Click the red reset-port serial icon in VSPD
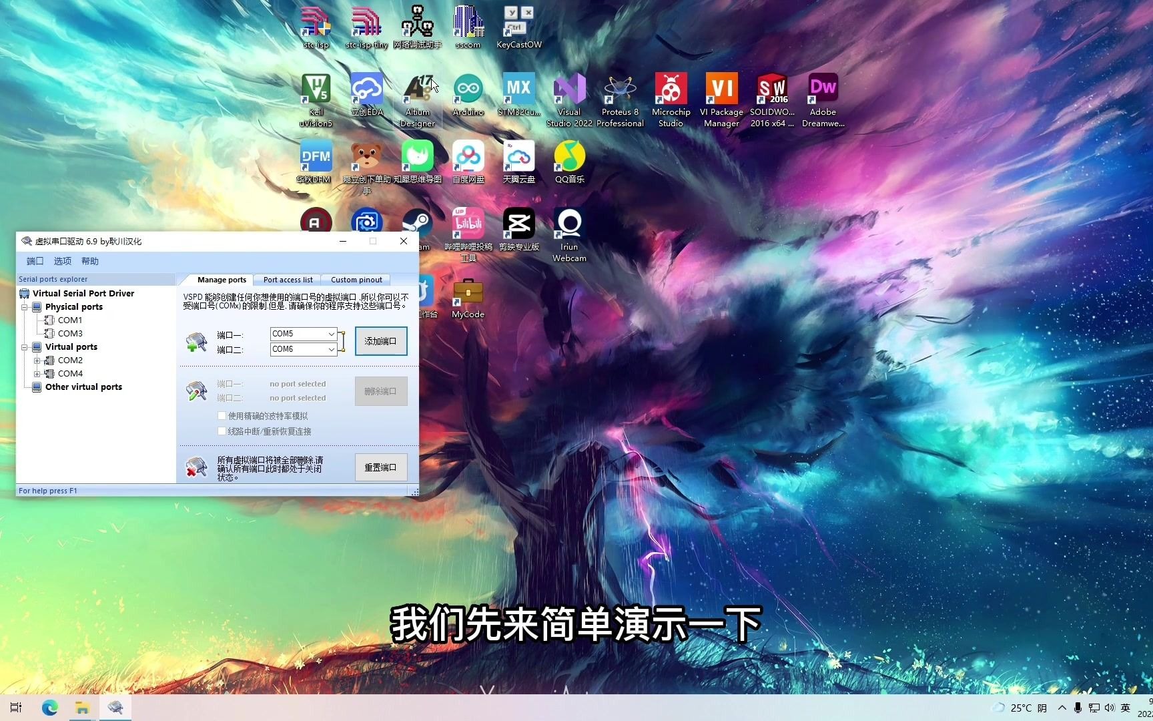Screen dimensions: 1153x721 196,467
